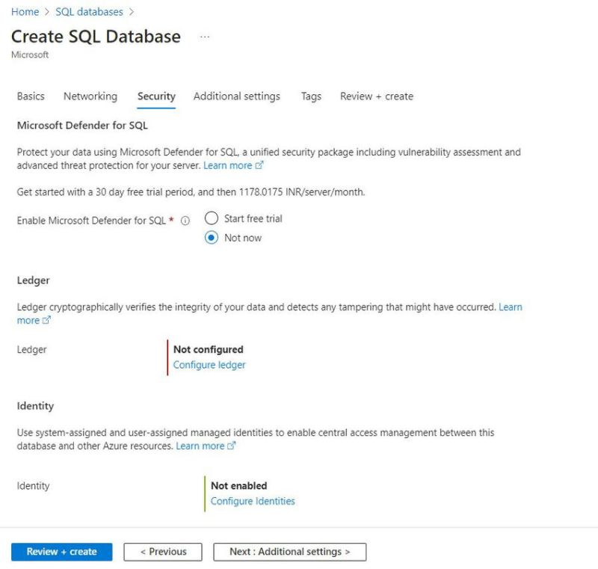
Task: Navigate to Home via the breadcrumb
Action: (25, 12)
